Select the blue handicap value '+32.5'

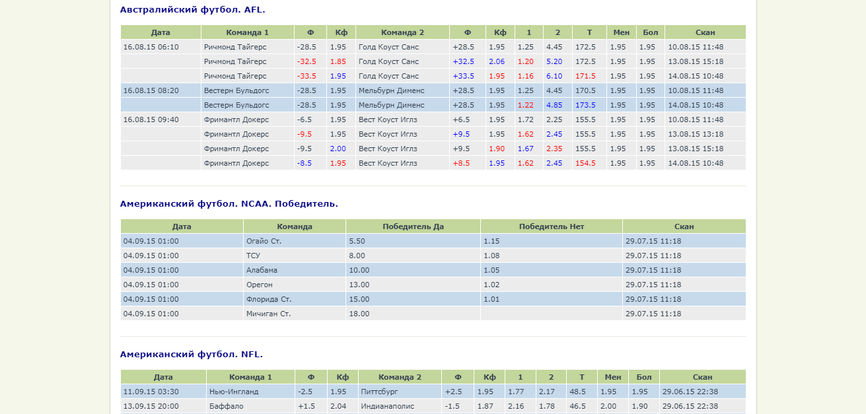[x=463, y=61]
